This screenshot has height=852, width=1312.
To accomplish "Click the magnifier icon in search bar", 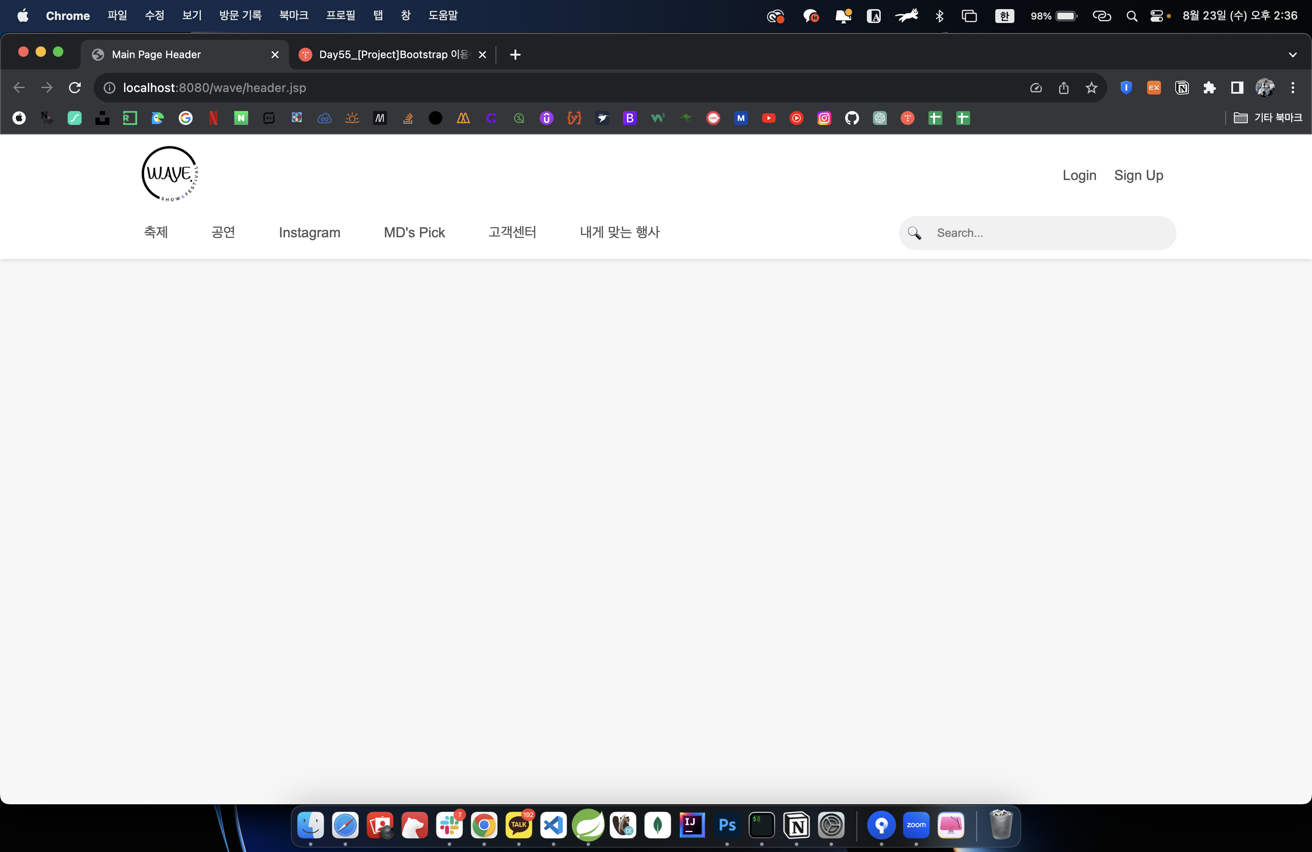I will [x=915, y=233].
